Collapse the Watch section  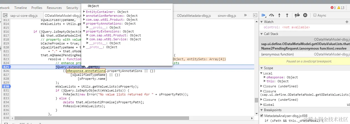coord(262,22)
